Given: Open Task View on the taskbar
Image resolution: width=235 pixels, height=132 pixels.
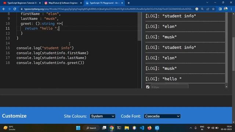Looking at the screenshot, I should click(104, 128).
